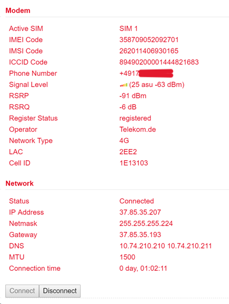Click the IMSI Code value
The height and width of the screenshot is (304, 229).
(x=149, y=51)
